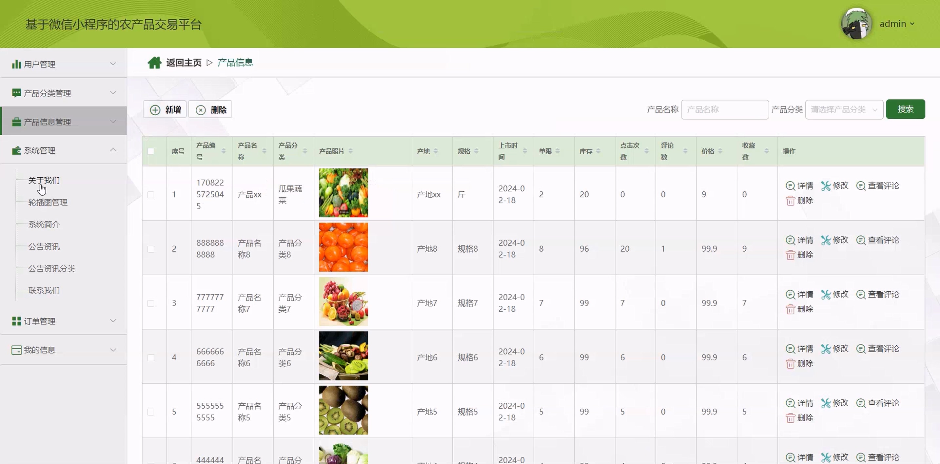Image resolution: width=940 pixels, height=464 pixels.
Task: Click row 删除 for 产品名称8
Action: pyautogui.click(x=799, y=255)
